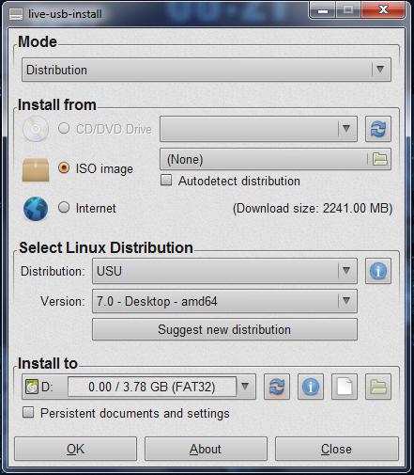Click Suggest new distribution button

(224, 329)
